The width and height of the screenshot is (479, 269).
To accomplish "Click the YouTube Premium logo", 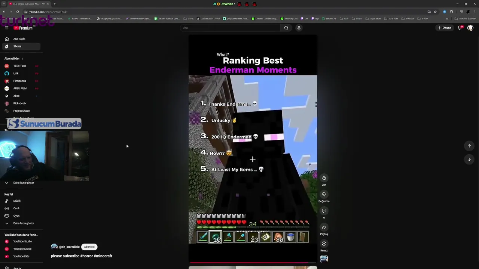I will click(x=23, y=28).
